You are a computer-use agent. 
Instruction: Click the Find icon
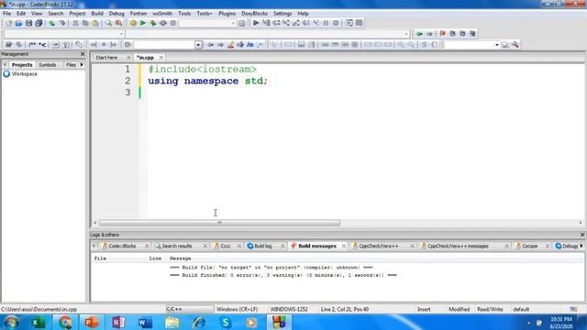(108, 23)
